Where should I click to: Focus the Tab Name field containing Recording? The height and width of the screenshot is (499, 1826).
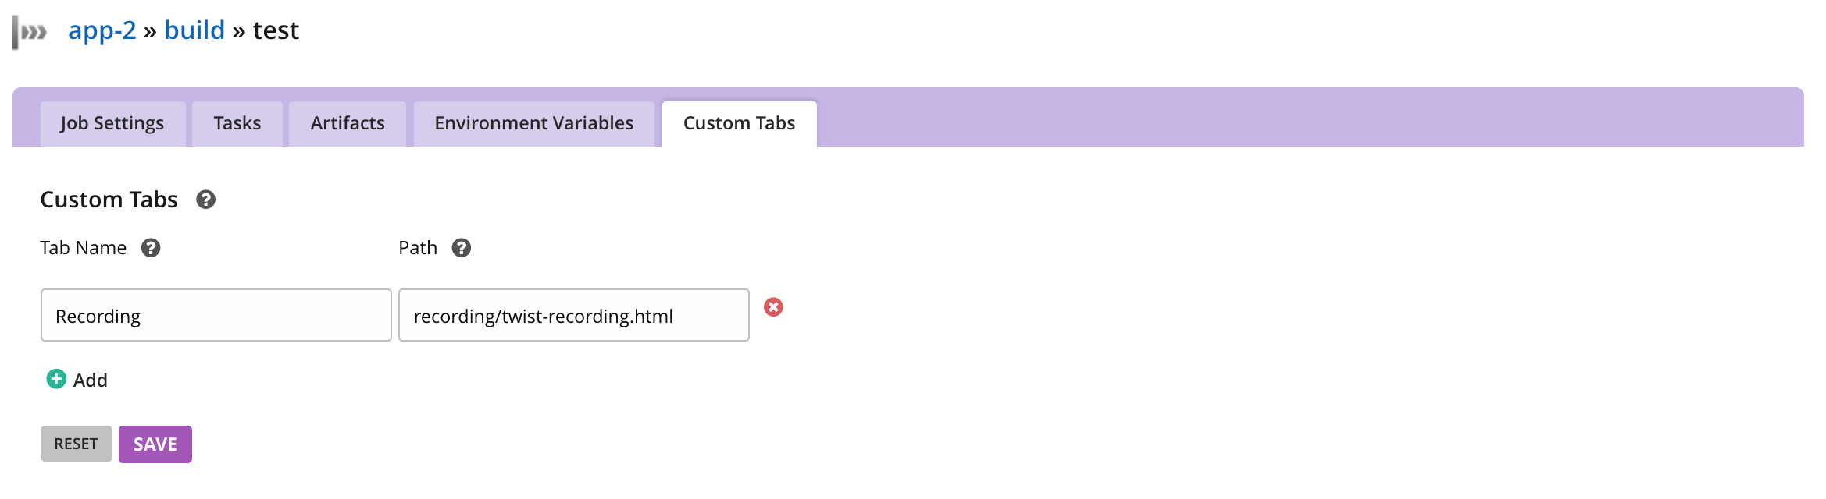click(x=216, y=315)
